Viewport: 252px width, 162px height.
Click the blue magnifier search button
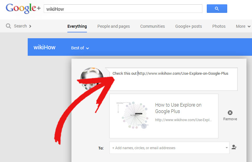tap(217, 9)
